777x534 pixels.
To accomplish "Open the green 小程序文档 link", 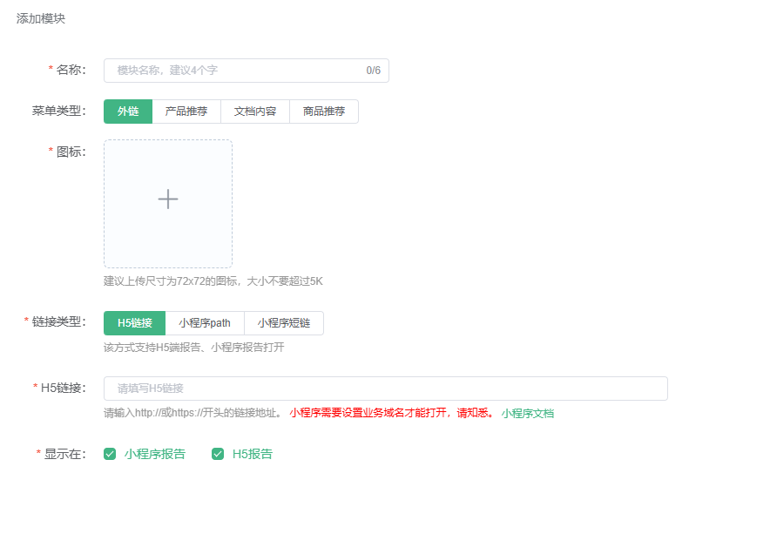I will (x=527, y=414).
